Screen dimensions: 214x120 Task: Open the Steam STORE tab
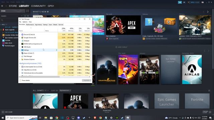(13, 6)
